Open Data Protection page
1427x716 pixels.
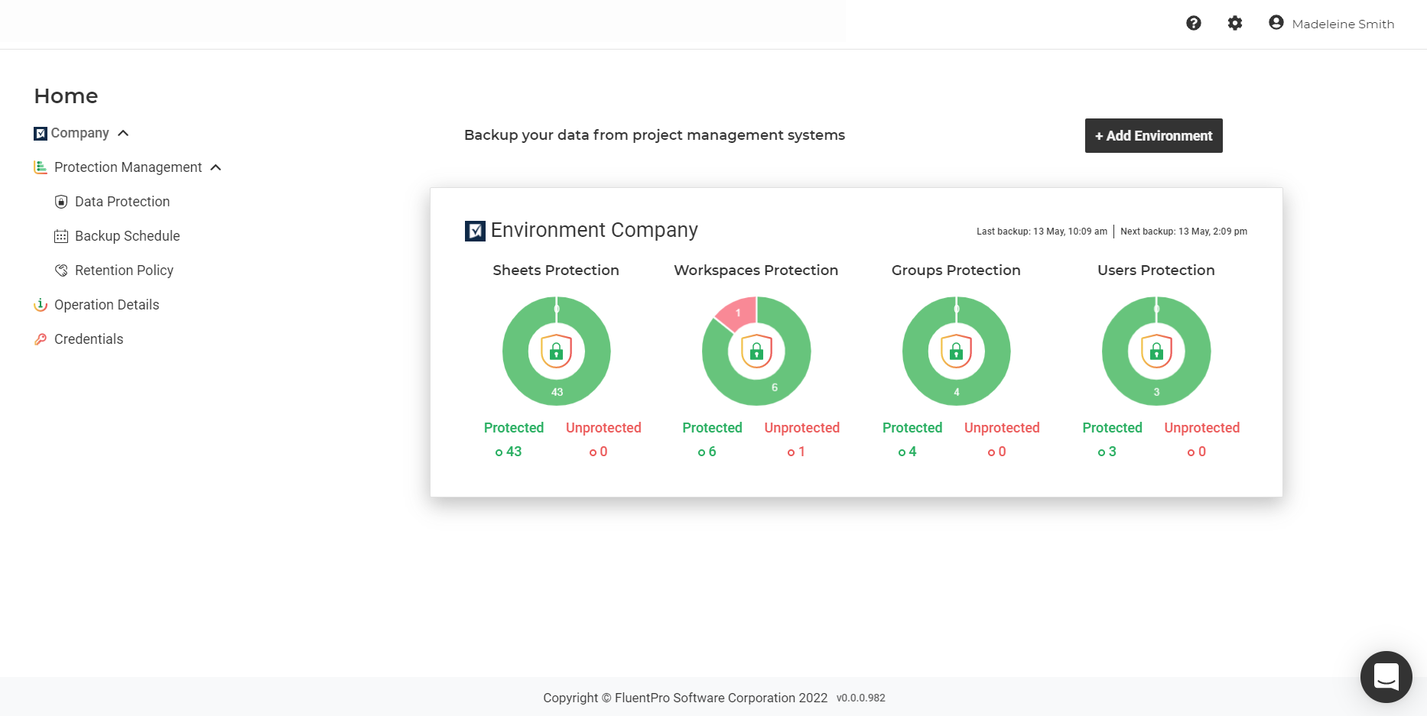(122, 202)
